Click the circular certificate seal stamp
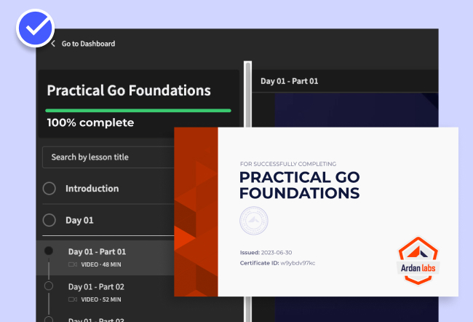This screenshot has width=473, height=322. (254, 221)
